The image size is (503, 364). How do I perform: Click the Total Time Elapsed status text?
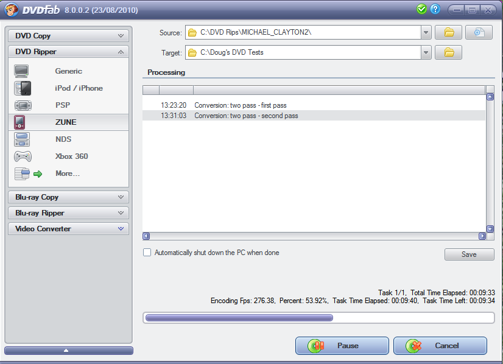452,293
